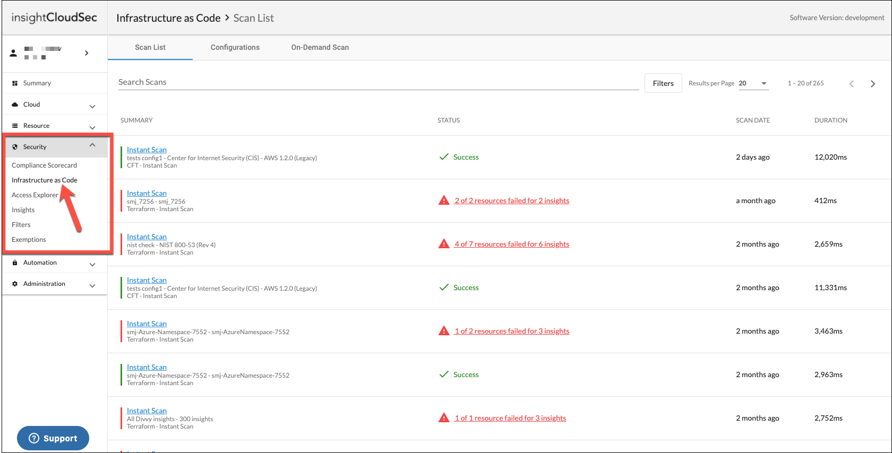Open Instant Scan for smj_7256

(x=147, y=194)
